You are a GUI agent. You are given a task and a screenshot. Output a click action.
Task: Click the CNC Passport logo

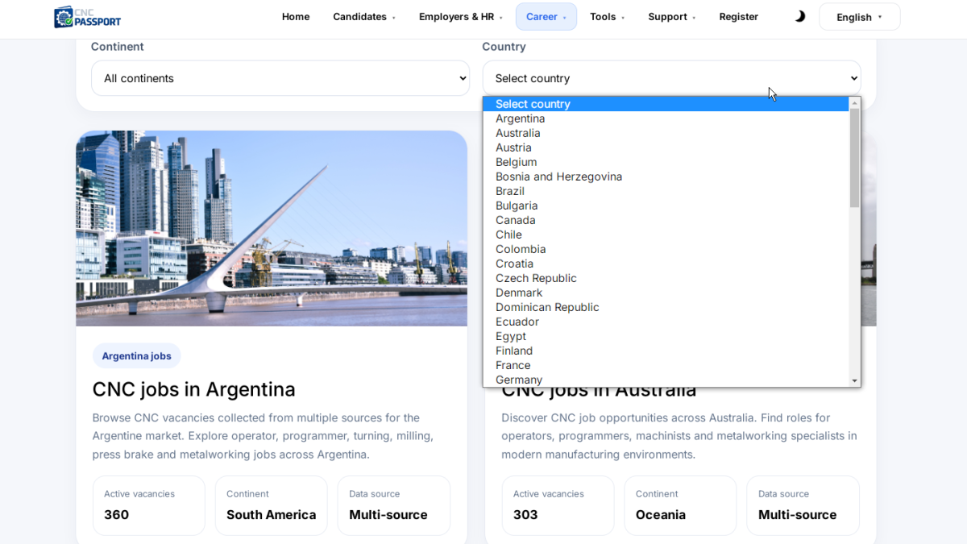pyautogui.click(x=88, y=16)
